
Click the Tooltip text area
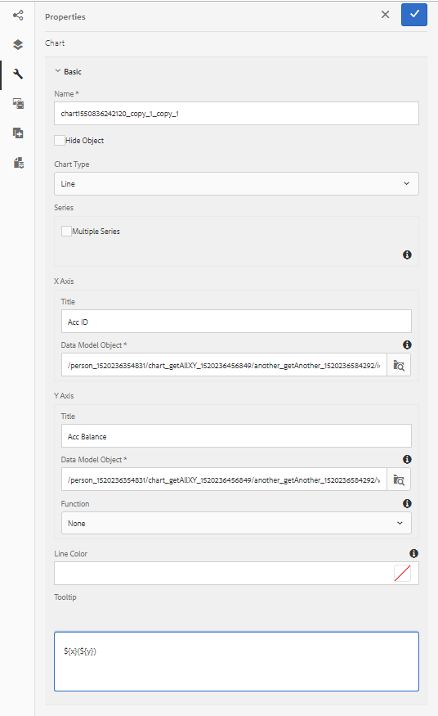click(236, 661)
